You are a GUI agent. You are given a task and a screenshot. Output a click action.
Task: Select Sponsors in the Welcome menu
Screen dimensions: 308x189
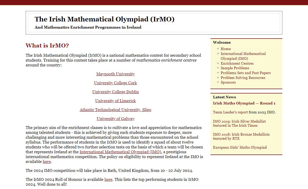pos(228,82)
